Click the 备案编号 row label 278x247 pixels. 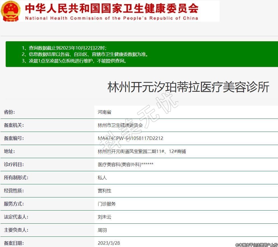click(x=14, y=138)
